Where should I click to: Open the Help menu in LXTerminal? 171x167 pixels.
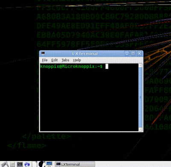click(77, 60)
